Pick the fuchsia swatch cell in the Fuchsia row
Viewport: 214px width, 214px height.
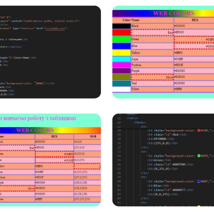click(x=121, y=65)
